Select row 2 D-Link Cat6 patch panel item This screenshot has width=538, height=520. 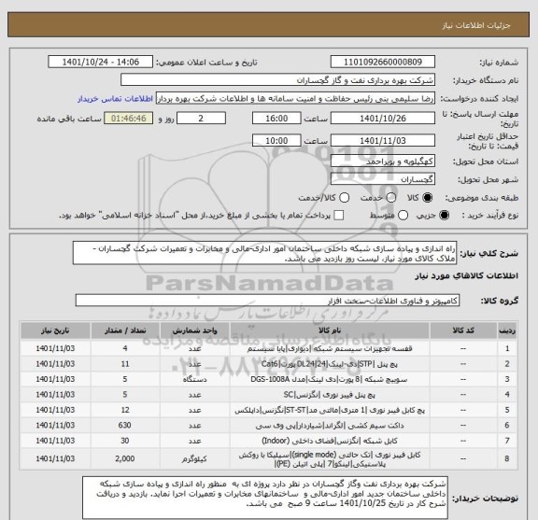[x=268, y=364]
